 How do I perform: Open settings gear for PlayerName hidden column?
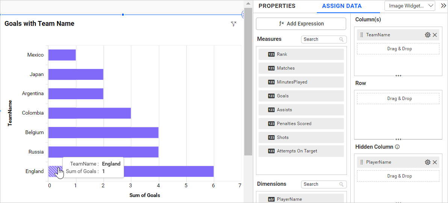pos(427,162)
